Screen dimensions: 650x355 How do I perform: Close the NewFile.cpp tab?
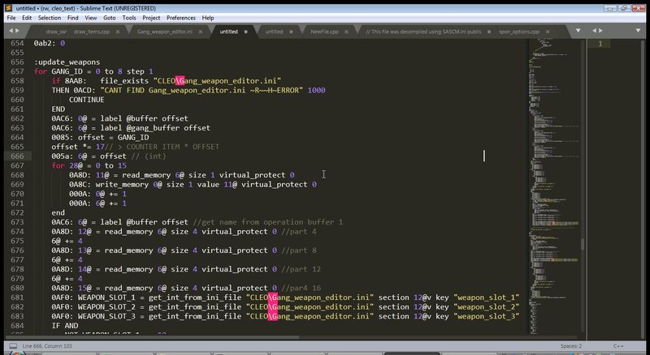click(x=347, y=32)
